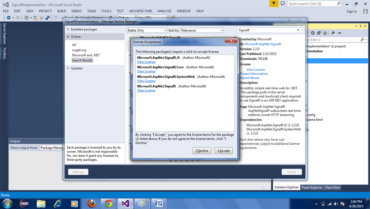Open the search box history dropdown arrow
The width and height of the screenshot is (370, 209).
[x=302, y=30]
